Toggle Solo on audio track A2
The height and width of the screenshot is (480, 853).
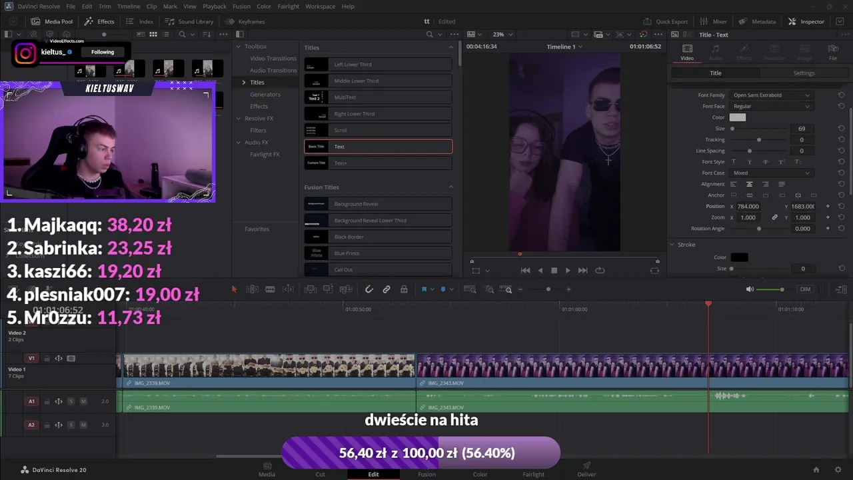pos(71,425)
